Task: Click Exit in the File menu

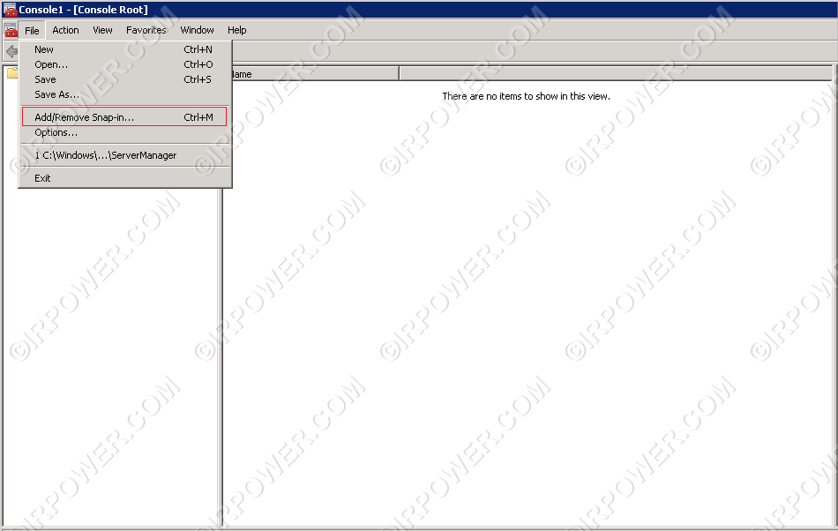Action: (x=42, y=178)
